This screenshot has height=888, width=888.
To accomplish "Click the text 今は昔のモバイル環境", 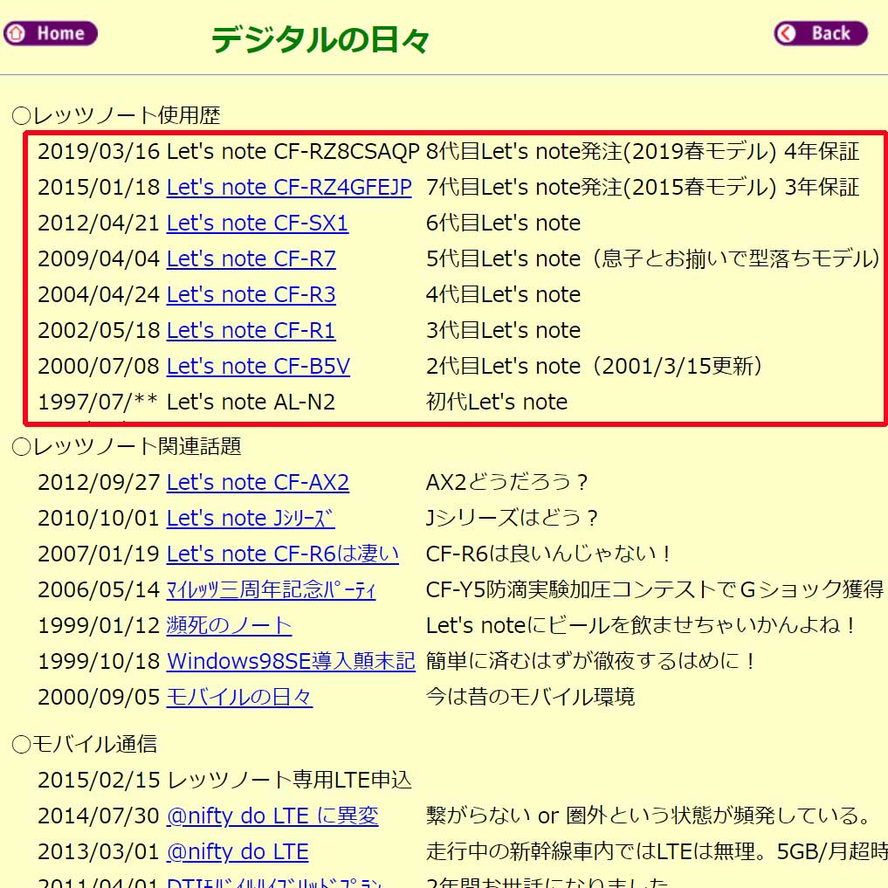I will click(531, 697).
